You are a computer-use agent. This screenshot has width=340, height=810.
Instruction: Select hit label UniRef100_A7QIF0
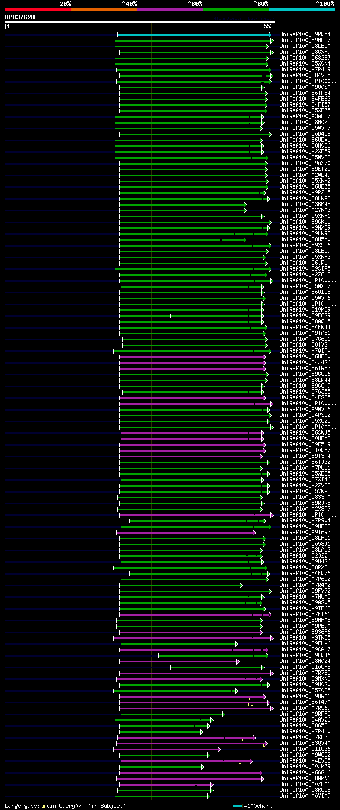(x=305, y=350)
